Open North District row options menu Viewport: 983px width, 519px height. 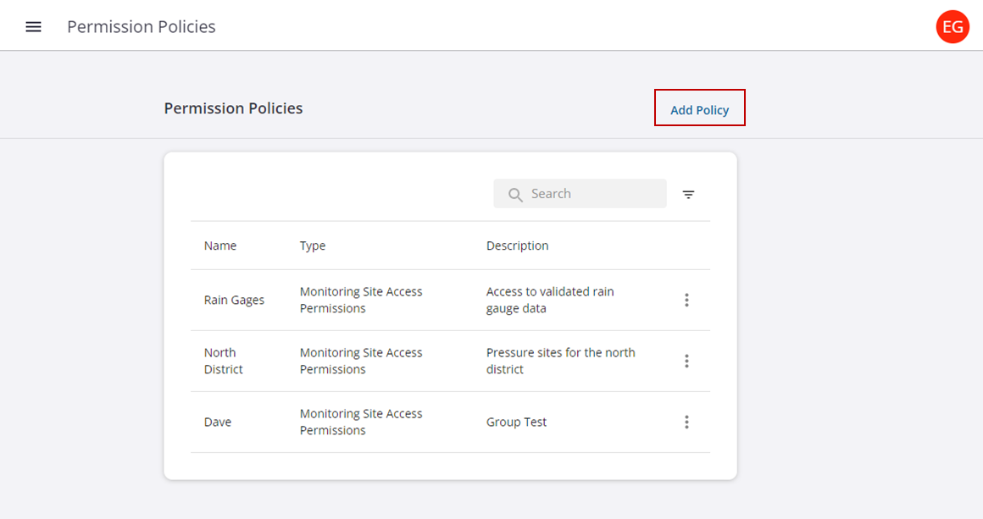pos(686,361)
